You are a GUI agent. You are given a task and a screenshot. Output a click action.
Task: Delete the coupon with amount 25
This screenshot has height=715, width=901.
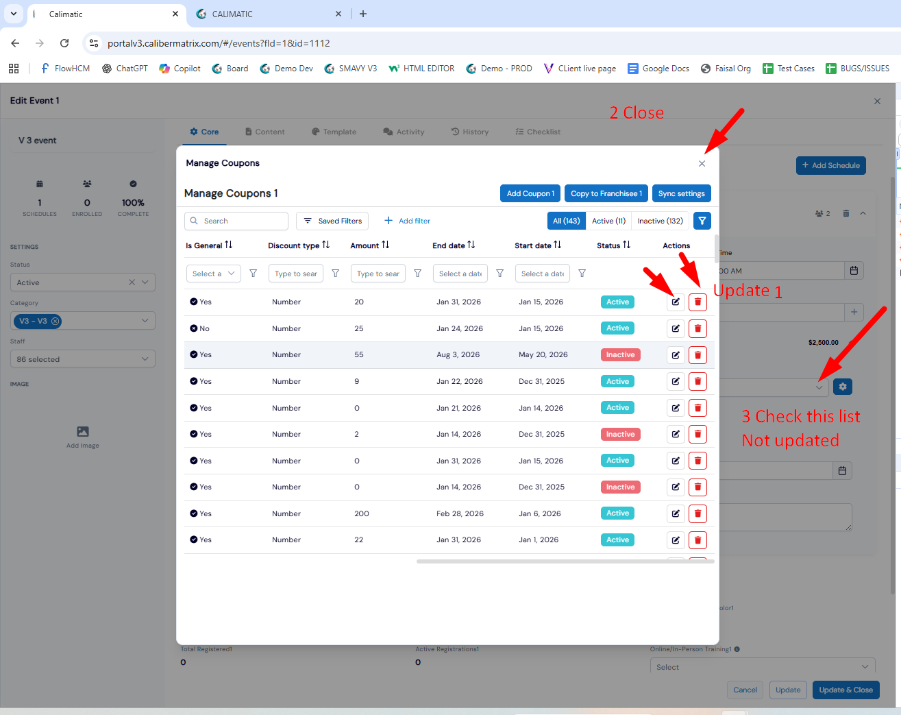tap(698, 328)
